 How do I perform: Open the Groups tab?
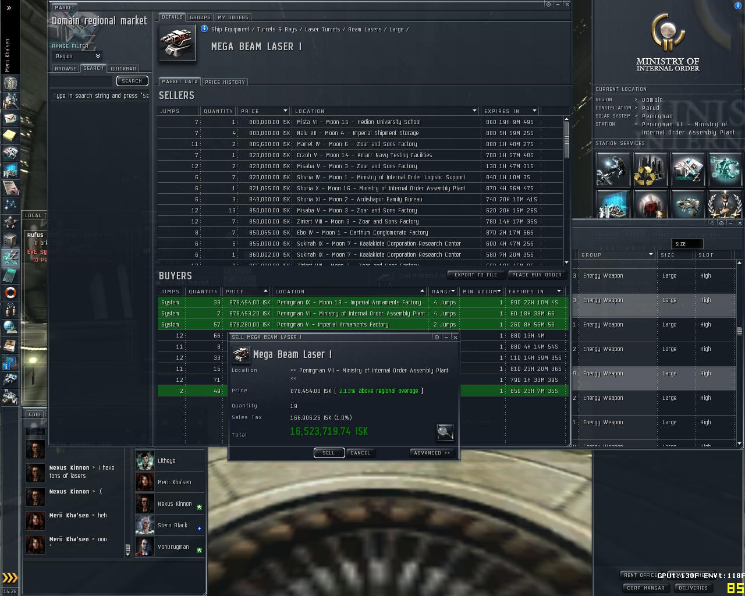click(x=200, y=17)
